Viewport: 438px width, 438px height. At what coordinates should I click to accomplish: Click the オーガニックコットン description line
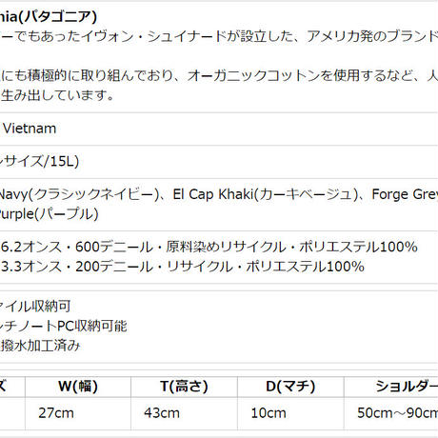coord(219,76)
